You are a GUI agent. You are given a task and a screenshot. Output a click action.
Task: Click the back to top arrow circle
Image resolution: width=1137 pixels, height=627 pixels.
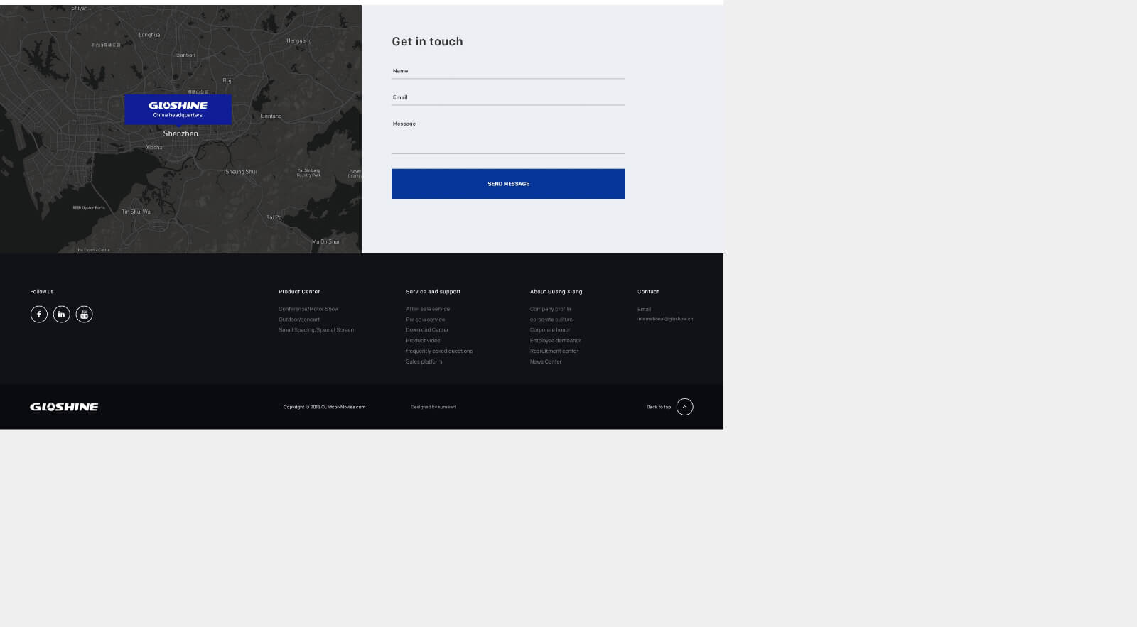click(x=684, y=407)
